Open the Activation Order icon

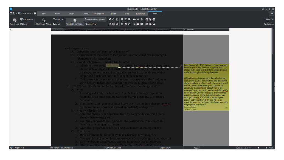click(150, 24)
